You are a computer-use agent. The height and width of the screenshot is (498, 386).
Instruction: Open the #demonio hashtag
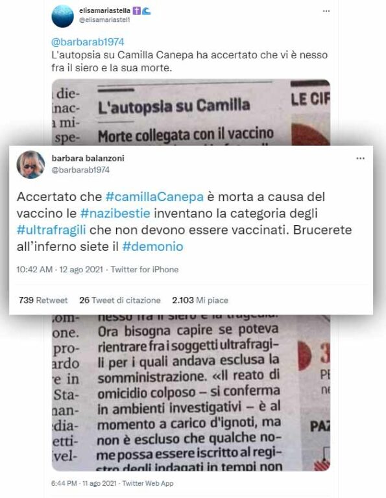pos(152,246)
